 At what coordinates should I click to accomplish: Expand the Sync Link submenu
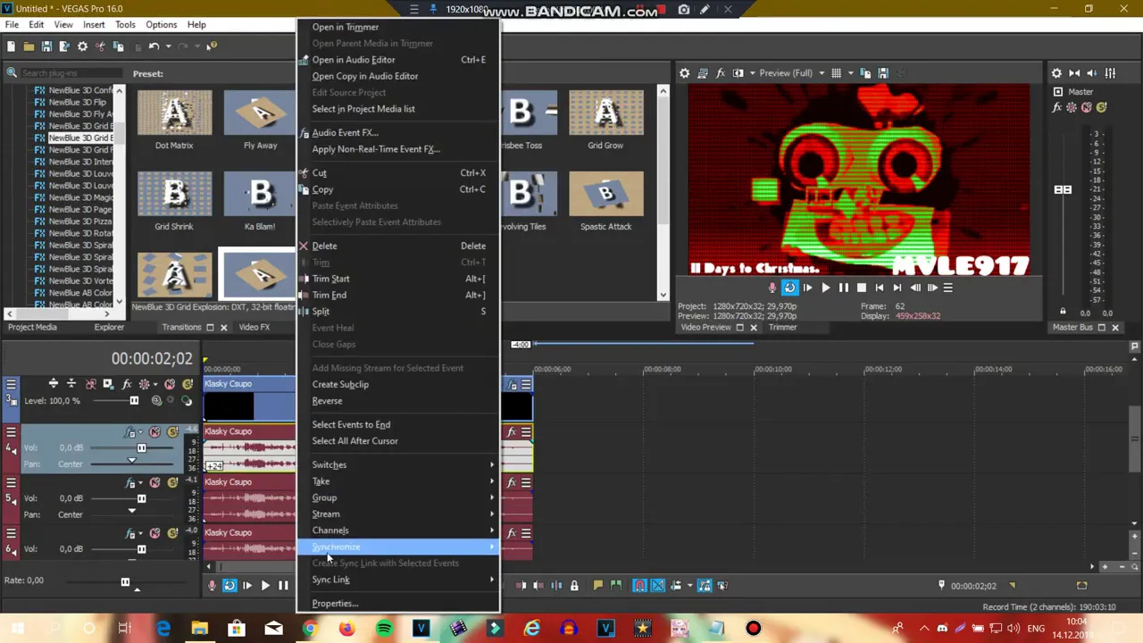point(398,580)
